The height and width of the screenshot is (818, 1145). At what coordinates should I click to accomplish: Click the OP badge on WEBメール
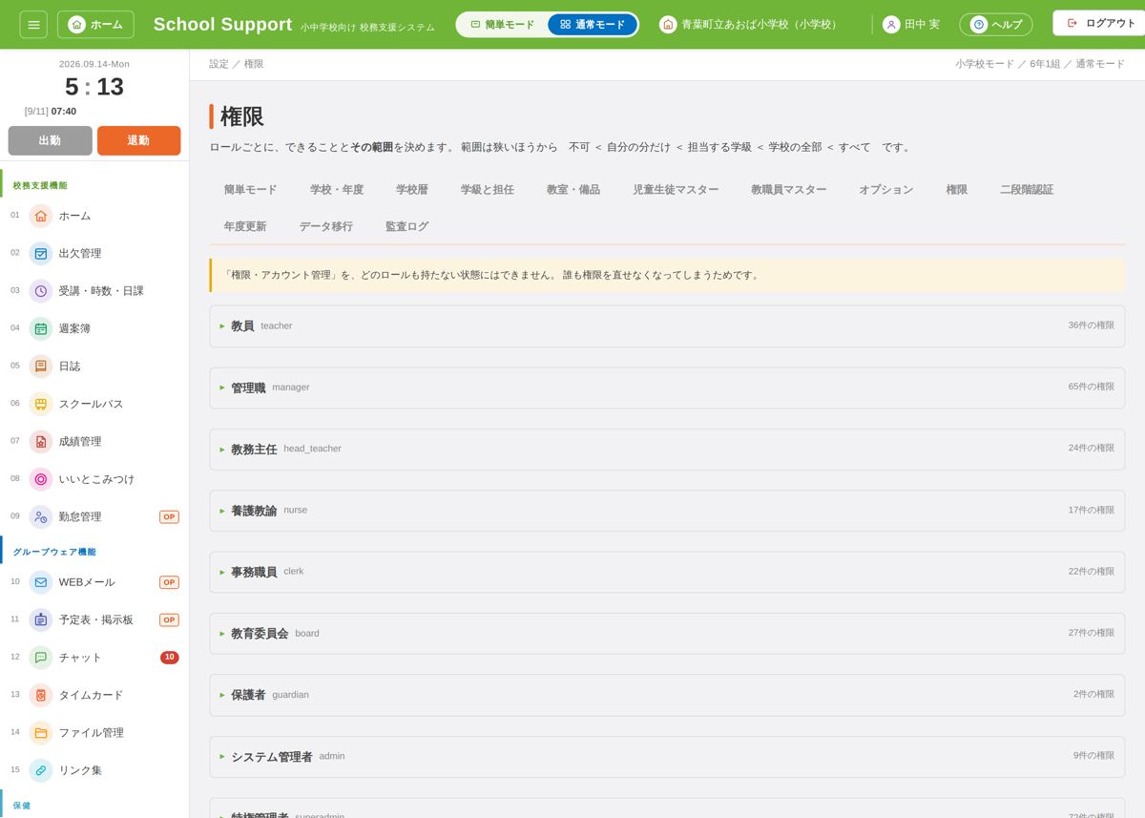pos(169,582)
